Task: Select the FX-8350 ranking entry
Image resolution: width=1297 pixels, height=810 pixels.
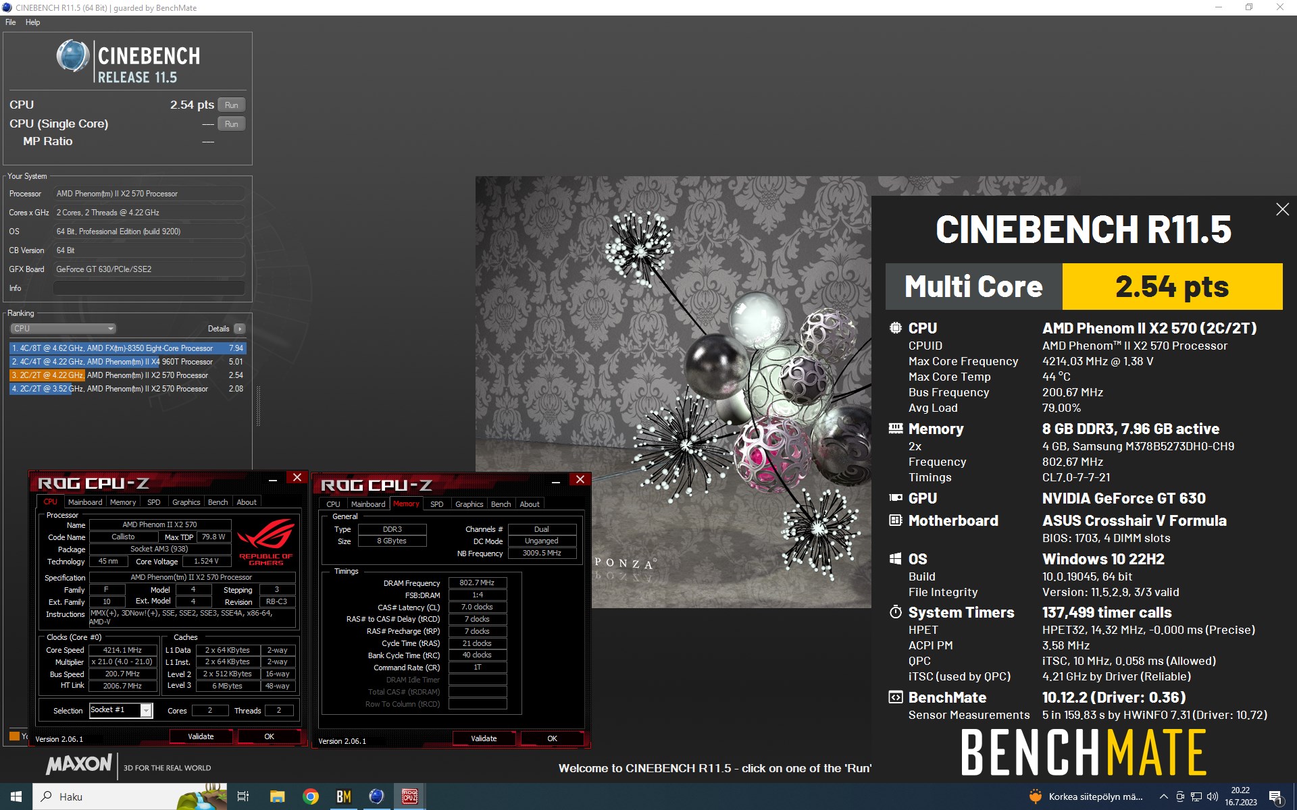Action: [x=127, y=348]
